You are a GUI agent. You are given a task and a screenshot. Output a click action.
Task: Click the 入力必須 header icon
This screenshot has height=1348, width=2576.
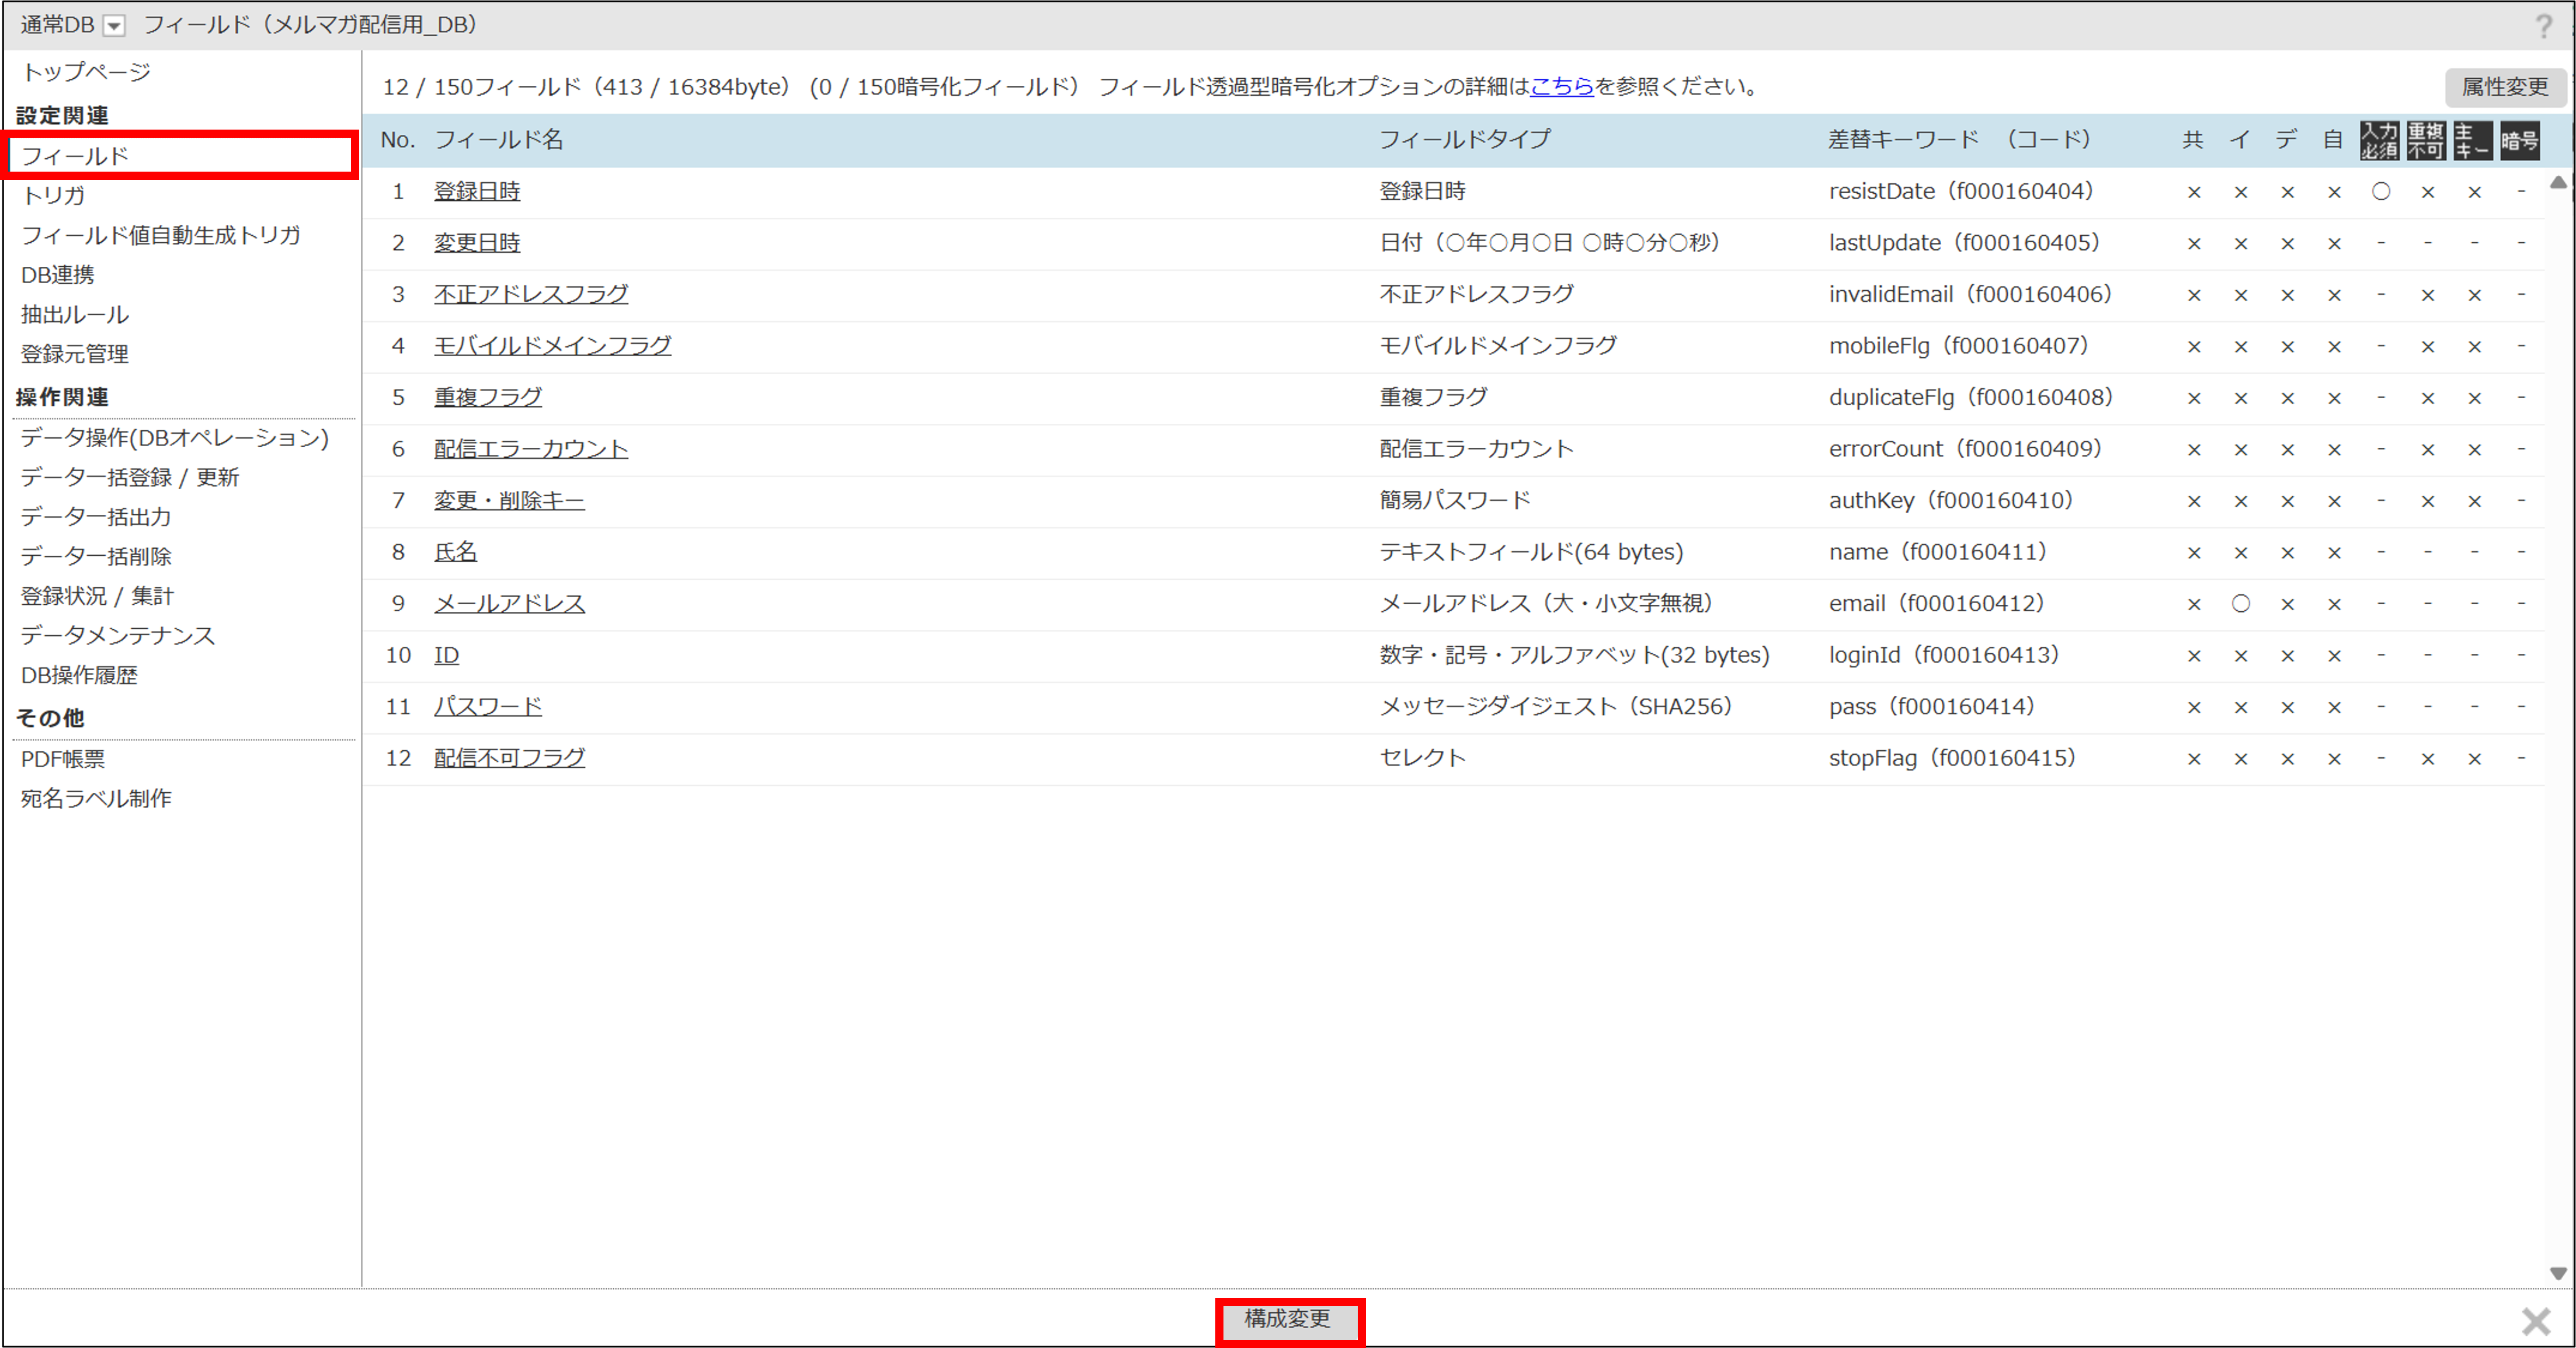click(2379, 140)
